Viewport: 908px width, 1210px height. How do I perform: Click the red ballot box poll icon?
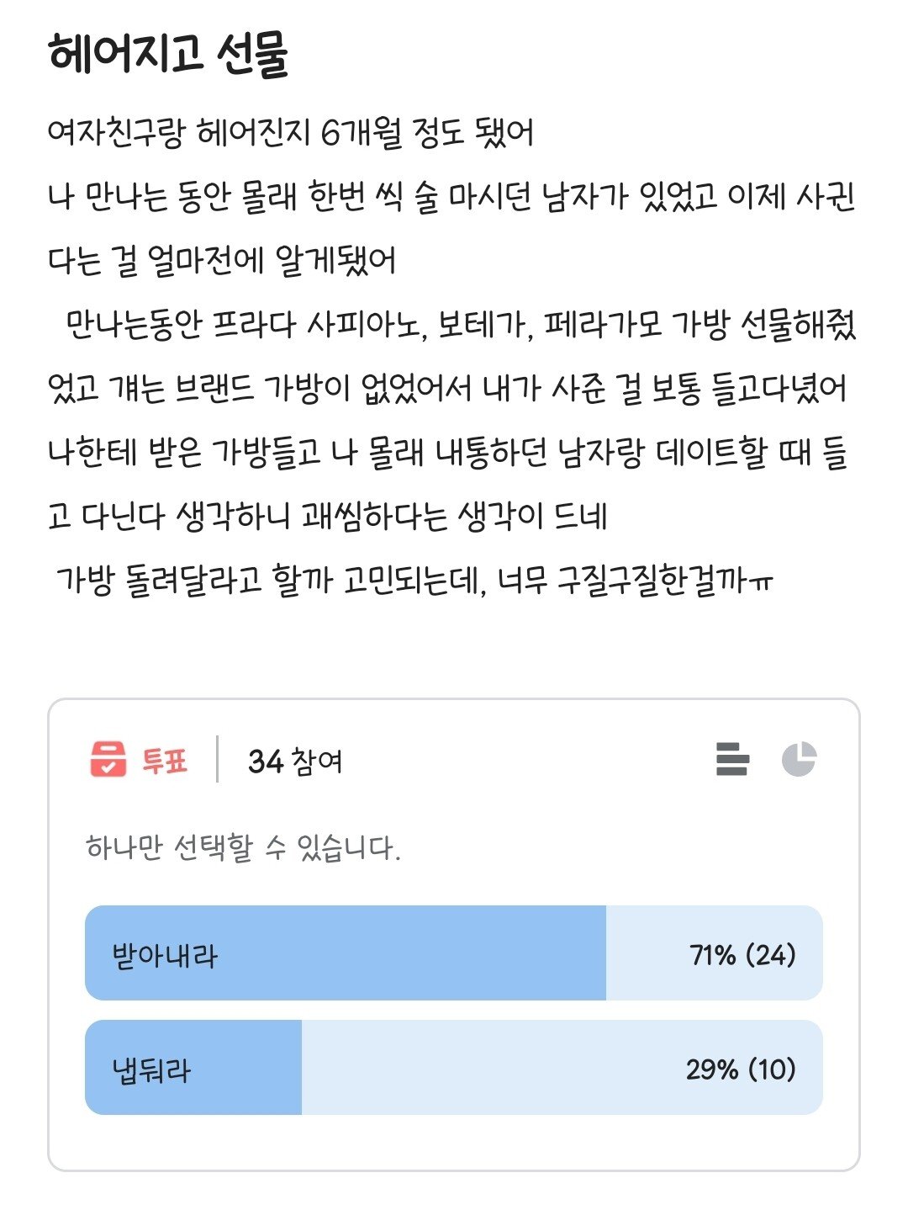108,759
